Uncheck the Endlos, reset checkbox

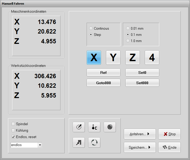(13, 137)
